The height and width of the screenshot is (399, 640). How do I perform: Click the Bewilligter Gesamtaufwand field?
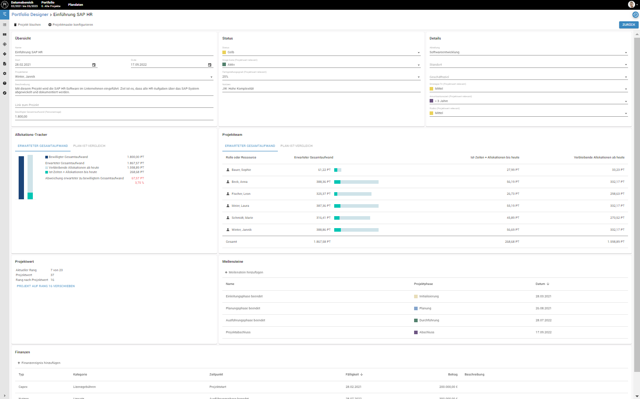(x=114, y=117)
